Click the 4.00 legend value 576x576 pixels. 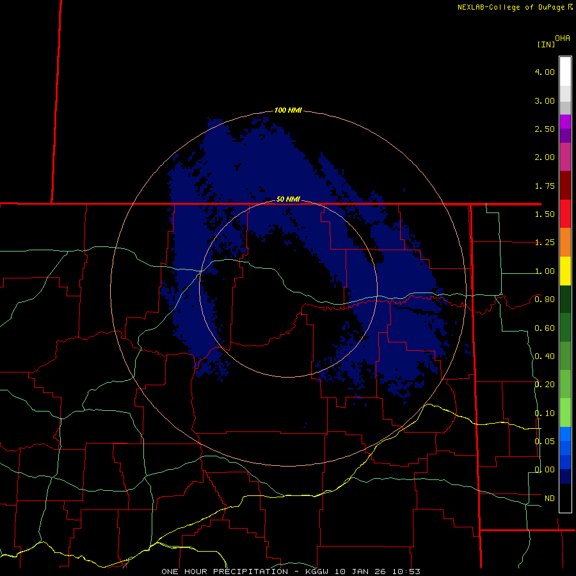pyautogui.click(x=545, y=72)
